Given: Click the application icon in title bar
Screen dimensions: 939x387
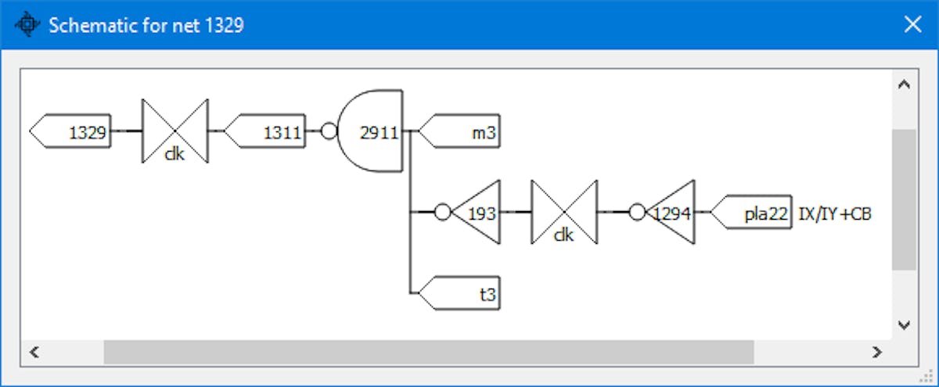Looking at the screenshot, I should pos(27,25).
